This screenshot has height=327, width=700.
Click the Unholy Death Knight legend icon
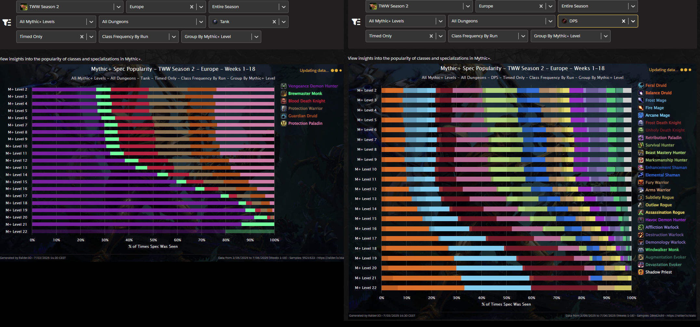click(x=641, y=130)
